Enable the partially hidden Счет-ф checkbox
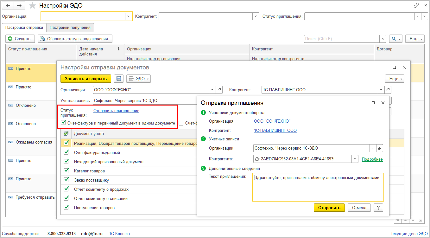This screenshot has height=238, width=430. coord(181,123)
